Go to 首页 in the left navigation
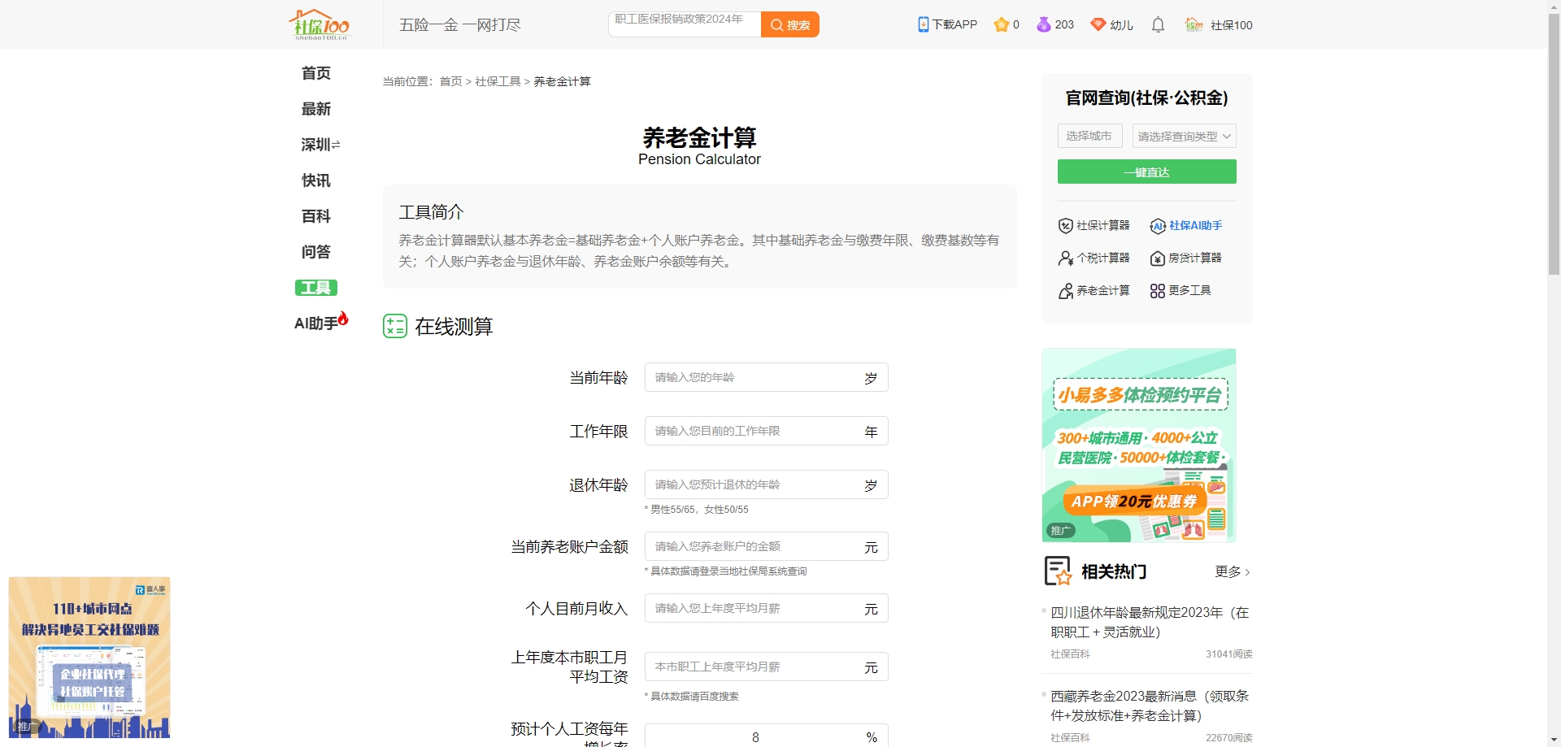 tap(316, 73)
